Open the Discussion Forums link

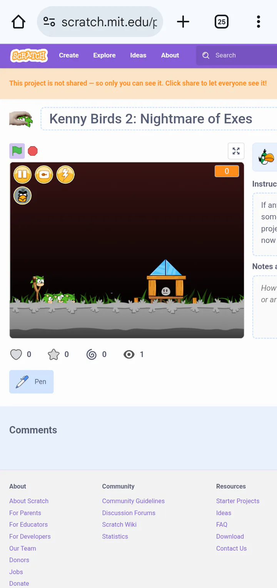tap(128, 513)
